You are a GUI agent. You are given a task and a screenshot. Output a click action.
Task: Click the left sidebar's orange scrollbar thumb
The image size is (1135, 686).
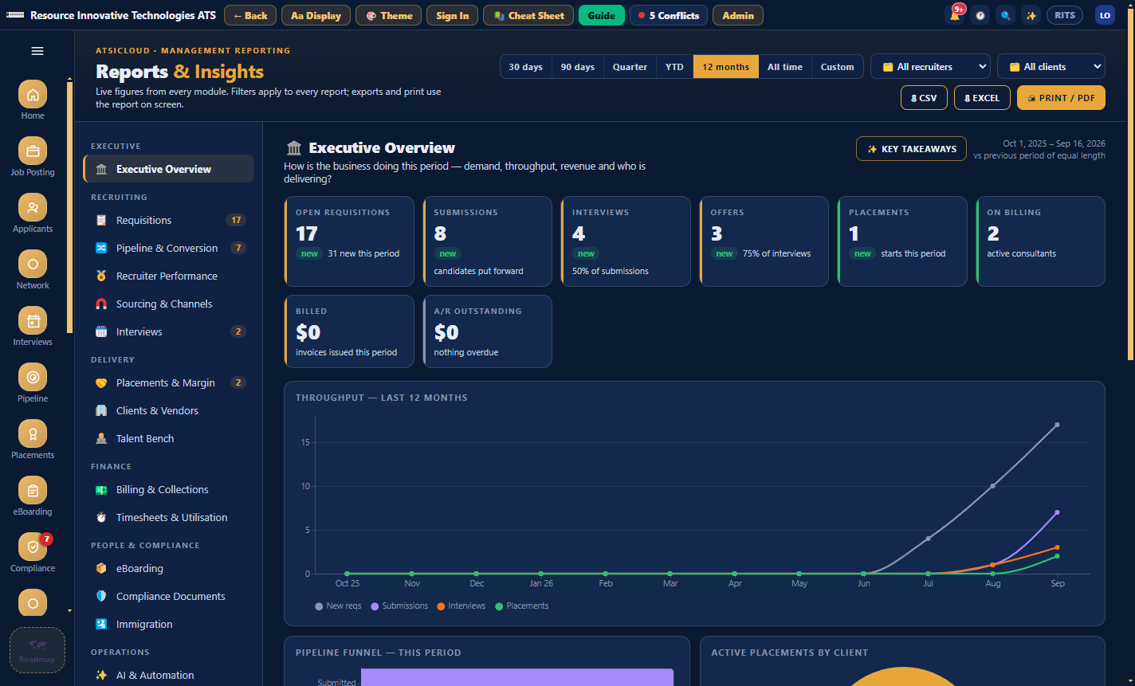tap(69, 207)
